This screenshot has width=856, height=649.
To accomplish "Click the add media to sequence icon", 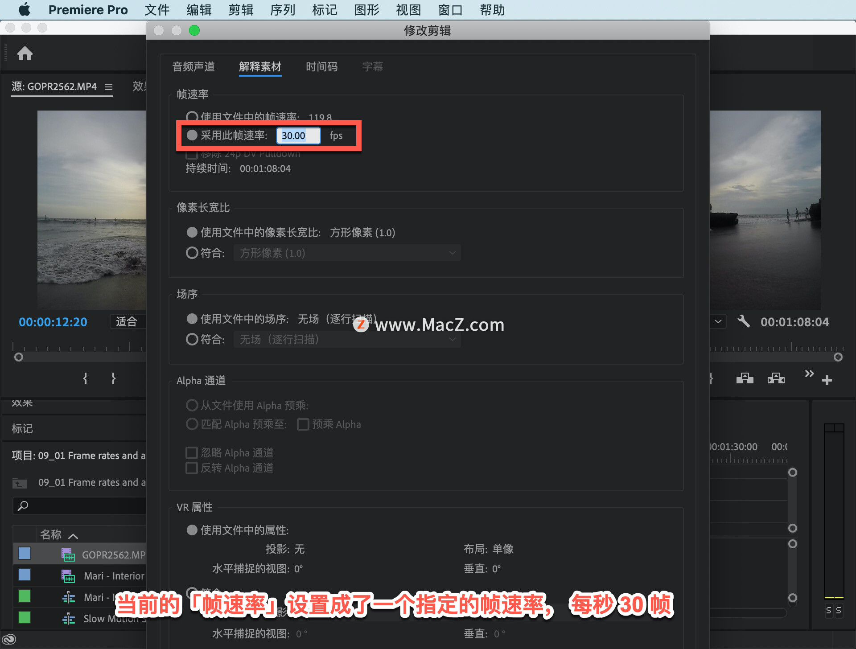I will click(745, 379).
